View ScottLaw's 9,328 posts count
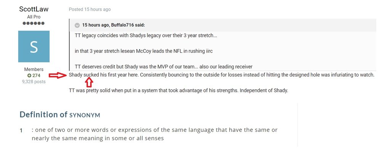 34,82
